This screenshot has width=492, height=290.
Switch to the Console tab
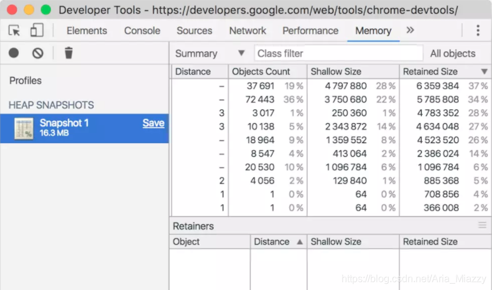(142, 30)
